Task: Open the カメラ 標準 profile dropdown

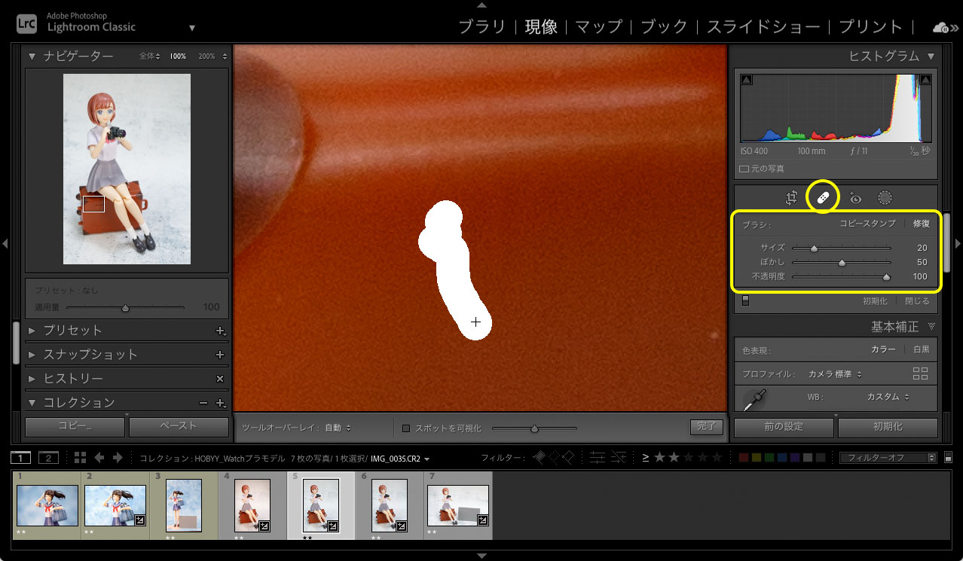Action: point(835,374)
